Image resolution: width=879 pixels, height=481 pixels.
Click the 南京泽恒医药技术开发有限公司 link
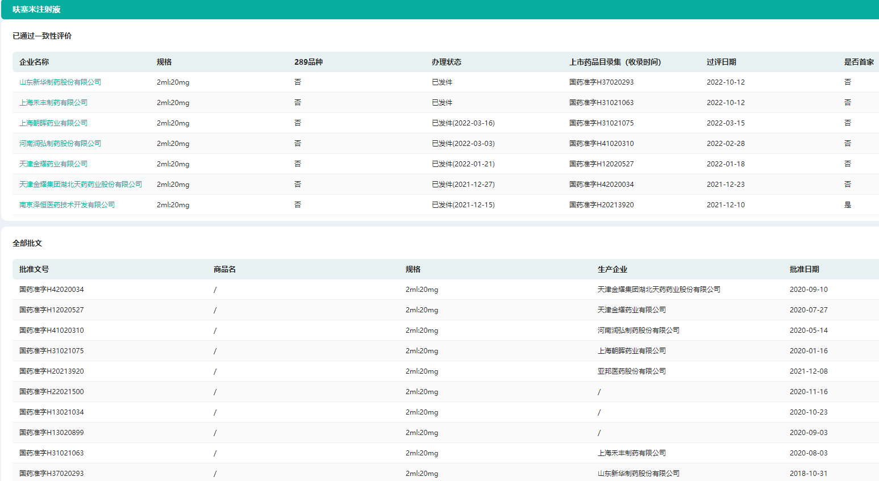(67, 205)
